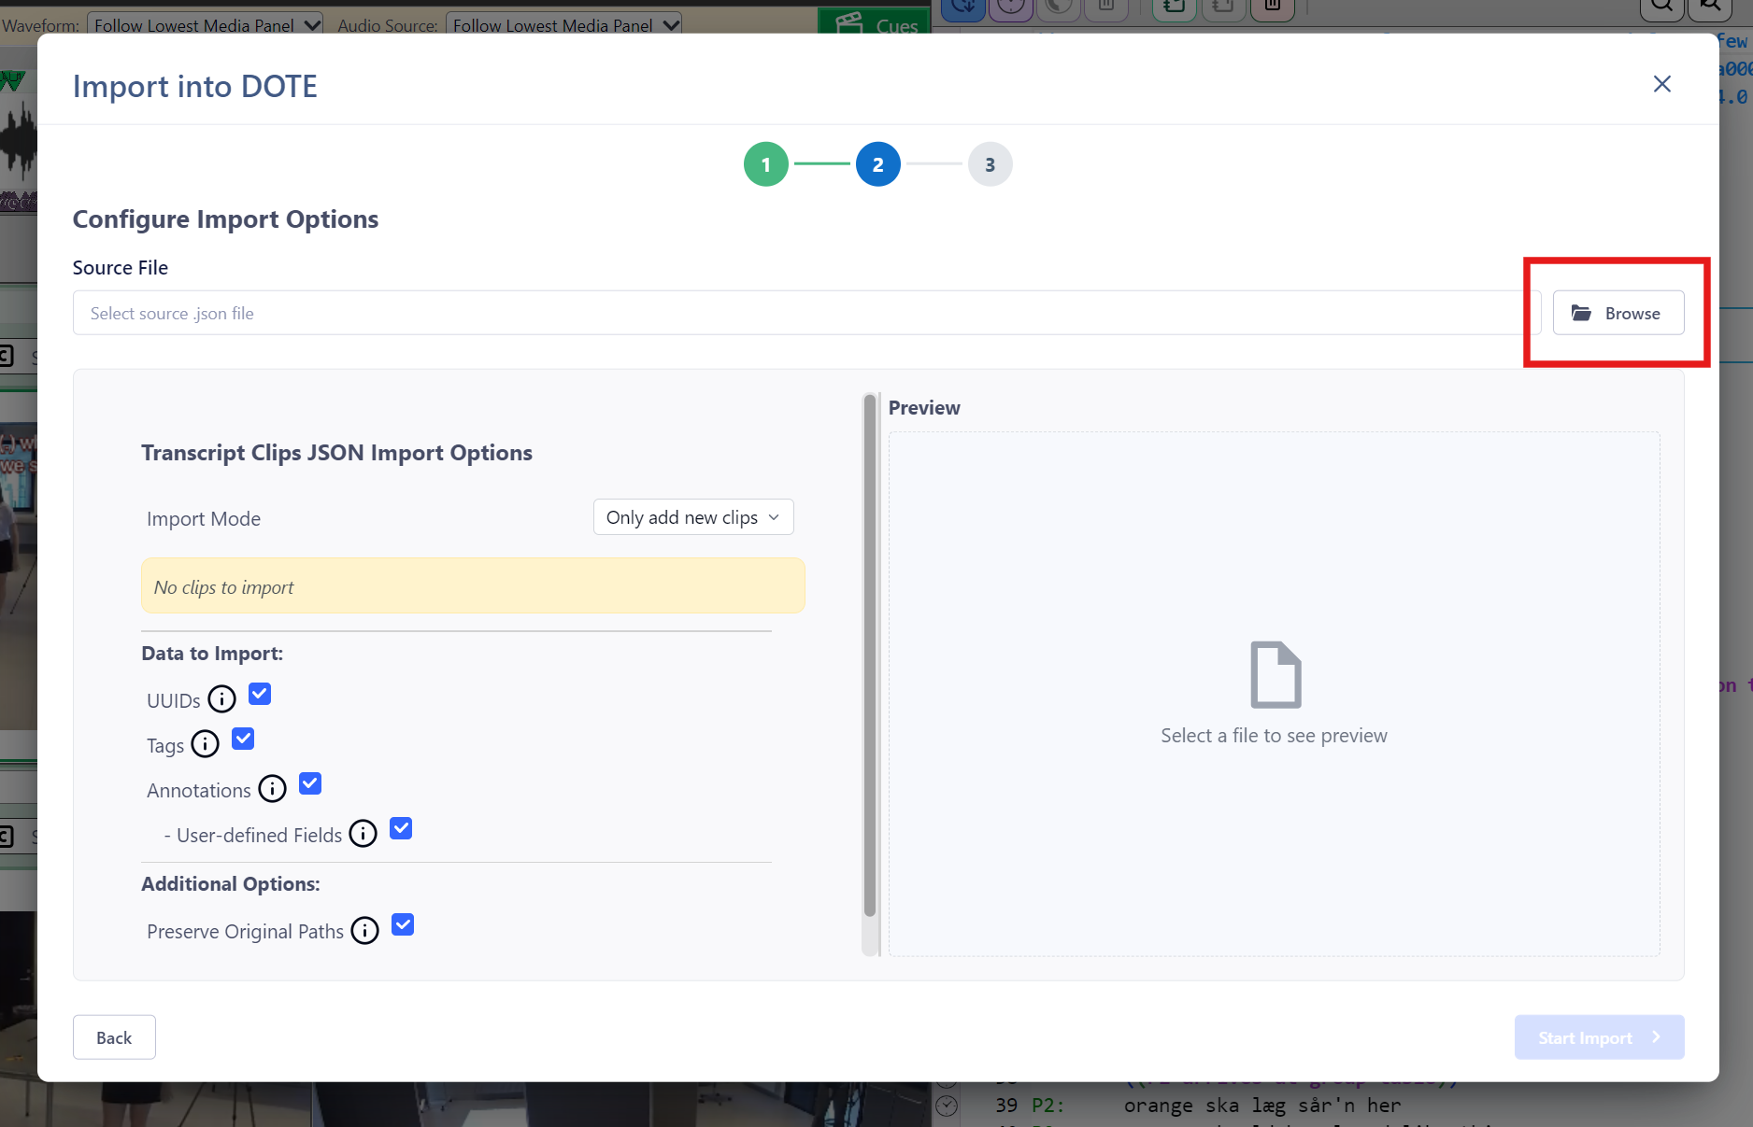Click the Preserve Original Paths info icon

click(364, 931)
